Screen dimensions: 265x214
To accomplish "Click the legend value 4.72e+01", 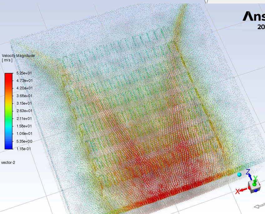I will (x=25, y=81).
